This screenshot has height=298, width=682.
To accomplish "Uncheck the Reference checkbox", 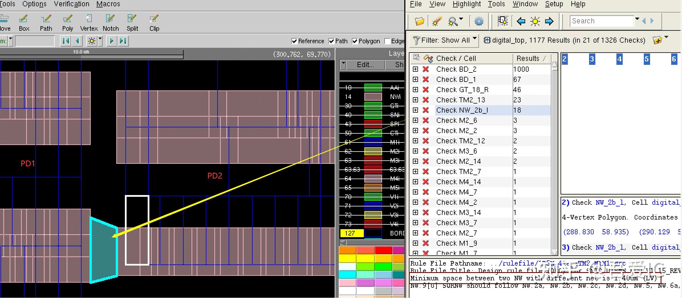I will point(295,41).
